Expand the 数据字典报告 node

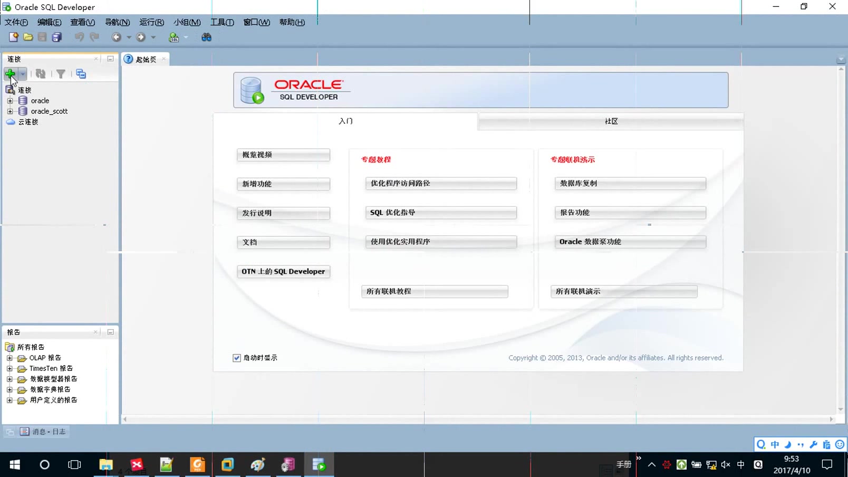[x=9, y=389]
